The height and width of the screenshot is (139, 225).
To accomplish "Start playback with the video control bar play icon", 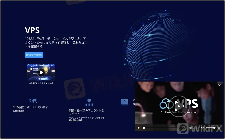I will pyautogui.click(x=139, y=128).
